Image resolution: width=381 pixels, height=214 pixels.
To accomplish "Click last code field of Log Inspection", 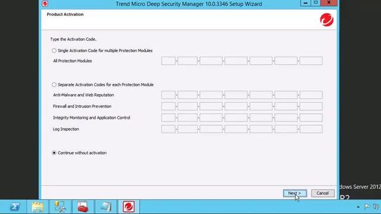I will pos(311,129).
